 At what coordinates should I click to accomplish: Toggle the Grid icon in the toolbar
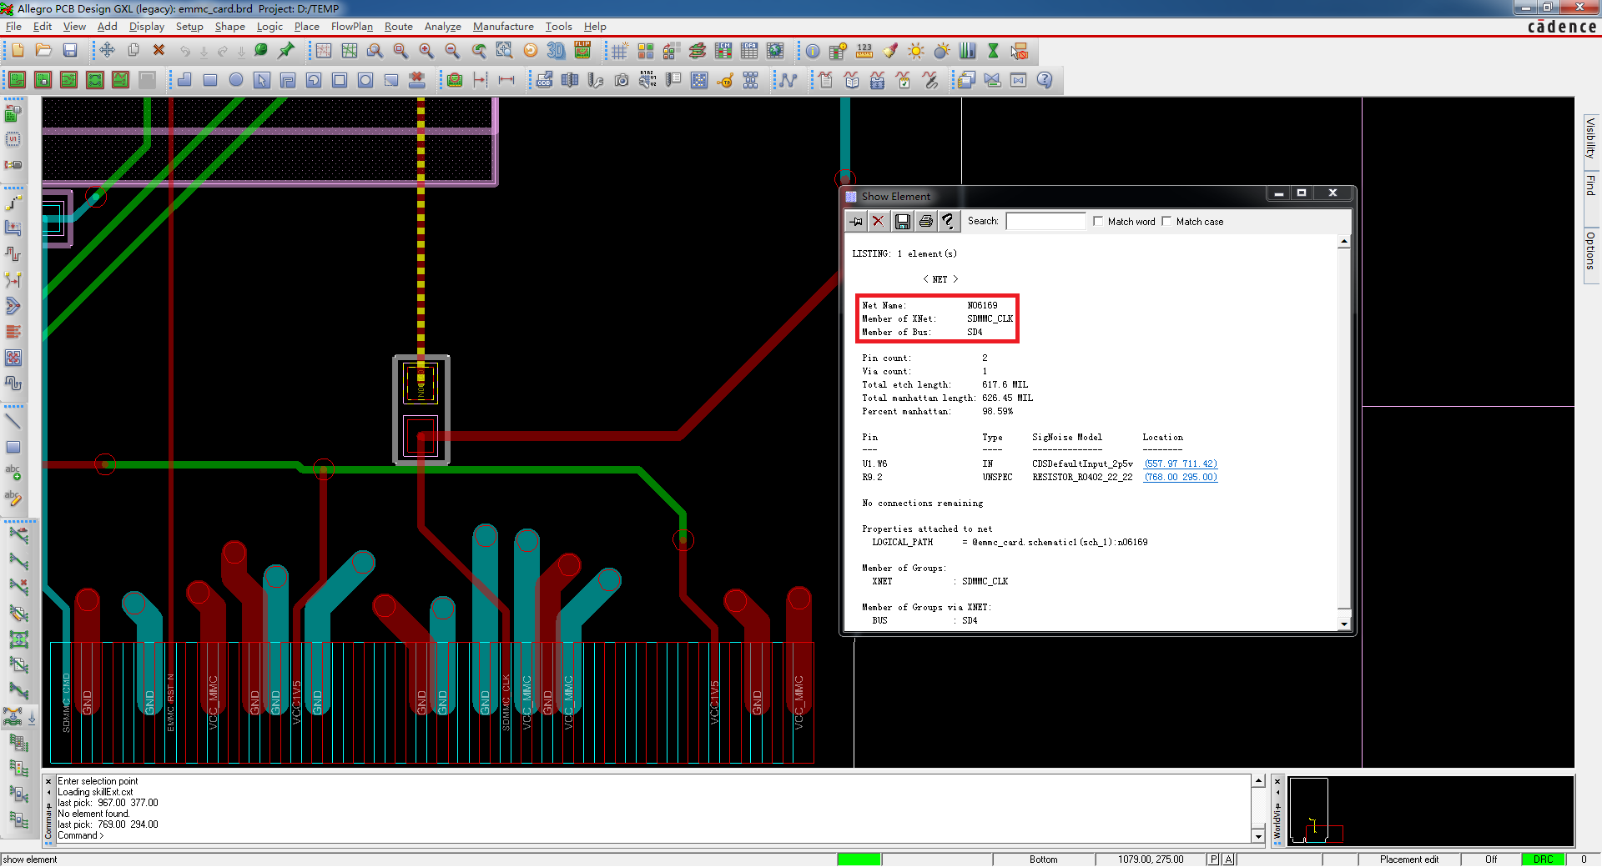pyautogui.click(x=619, y=51)
